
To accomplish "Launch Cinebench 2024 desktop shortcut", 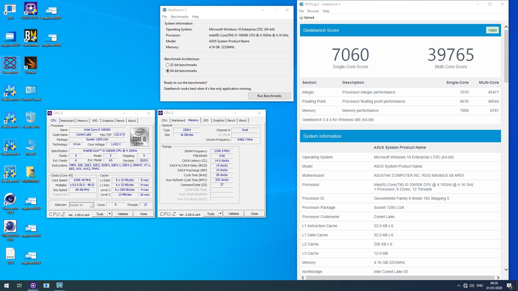I will click(x=10, y=203).
